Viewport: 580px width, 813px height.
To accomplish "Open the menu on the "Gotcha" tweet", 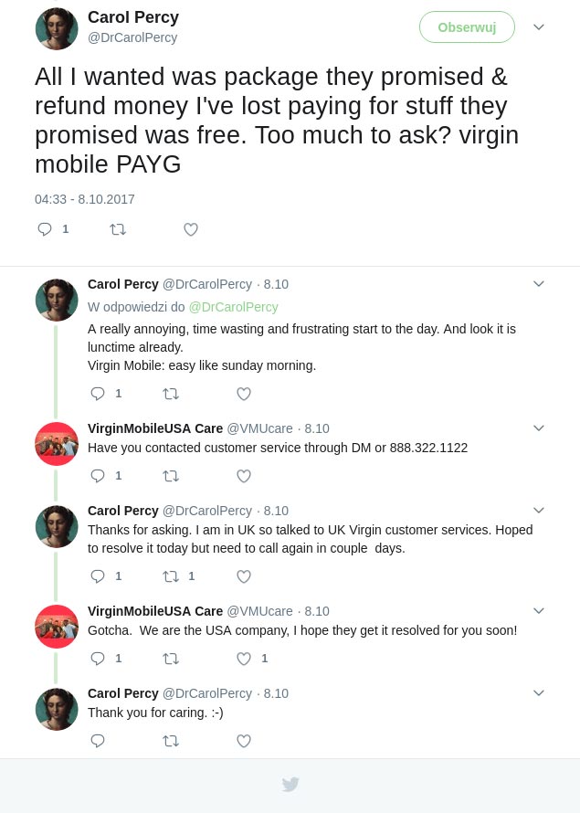I will [539, 610].
